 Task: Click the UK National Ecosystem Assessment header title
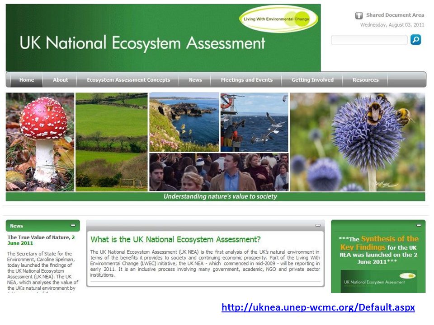pos(142,43)
